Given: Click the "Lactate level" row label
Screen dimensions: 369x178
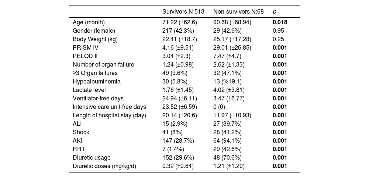Looking at the screenshot, I should [89, 90].
